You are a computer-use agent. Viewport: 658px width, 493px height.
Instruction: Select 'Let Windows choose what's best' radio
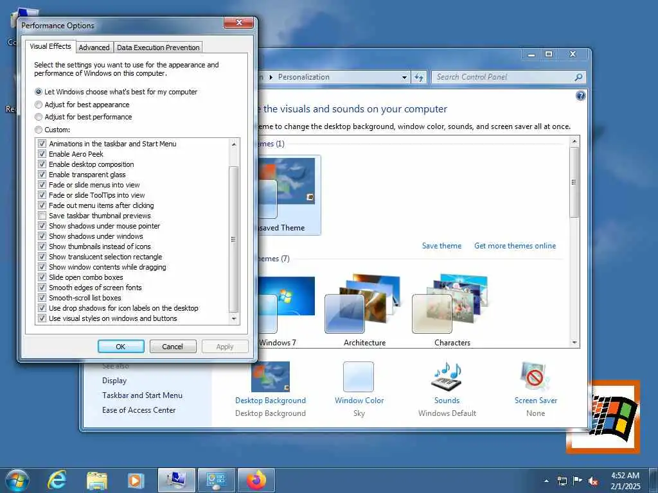point(39,92)
